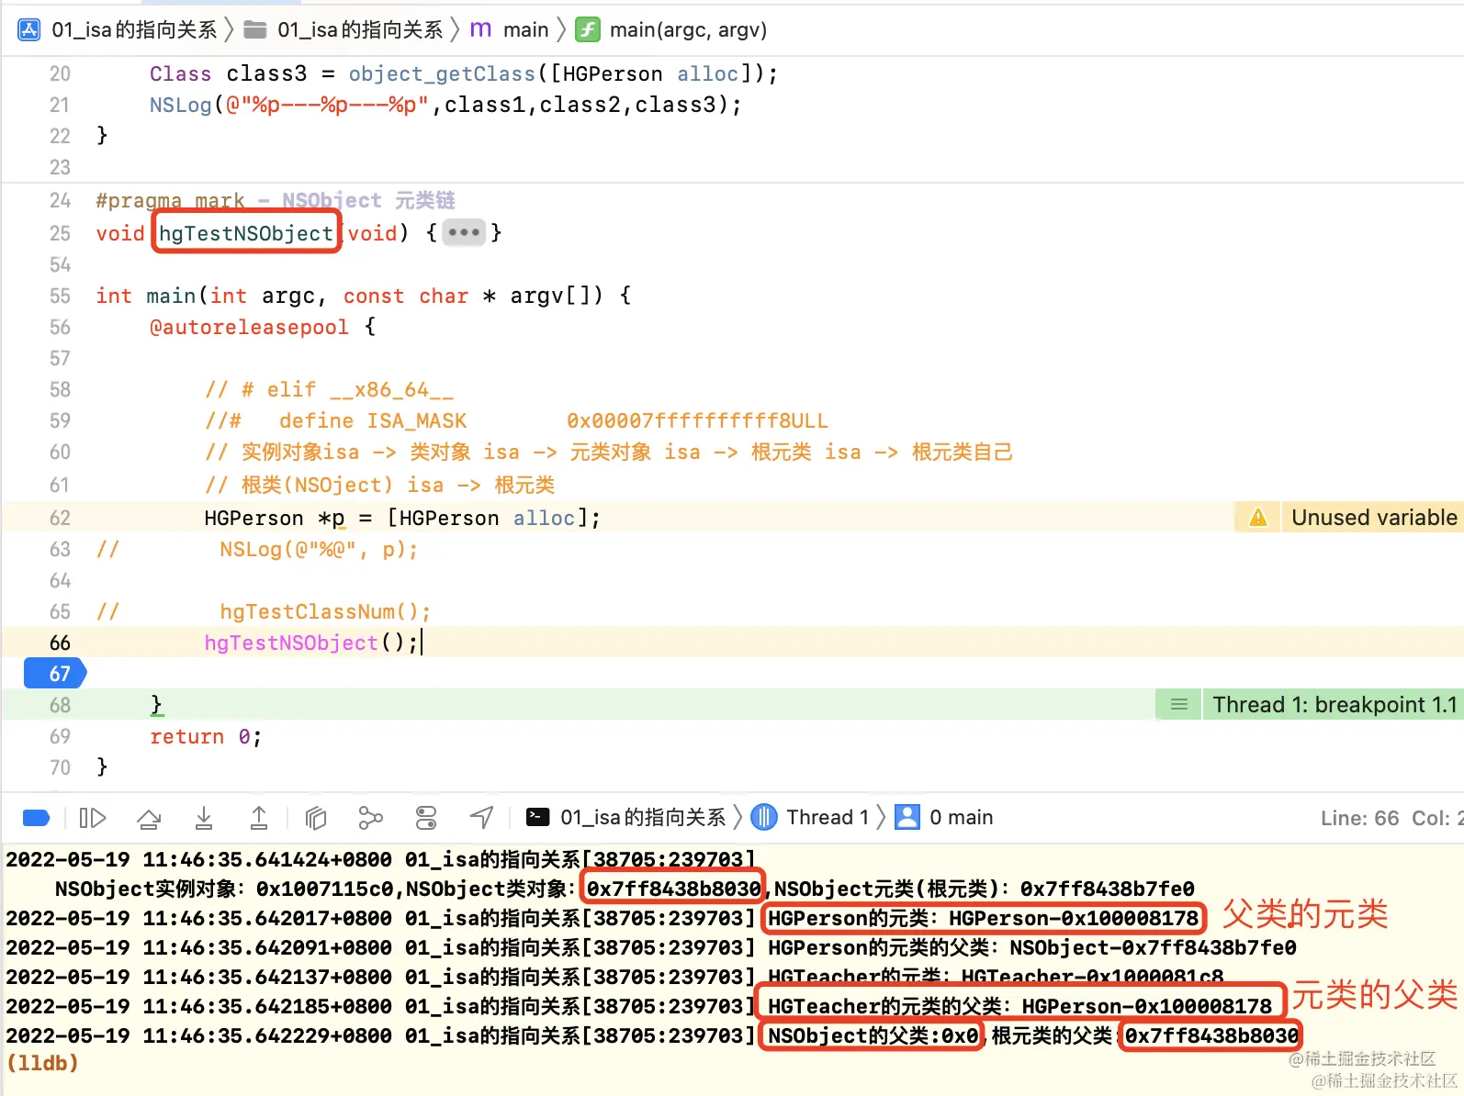
Task: Click Thread 1: breakpoint 1.1 annotation
Action: pos(1334,705)
